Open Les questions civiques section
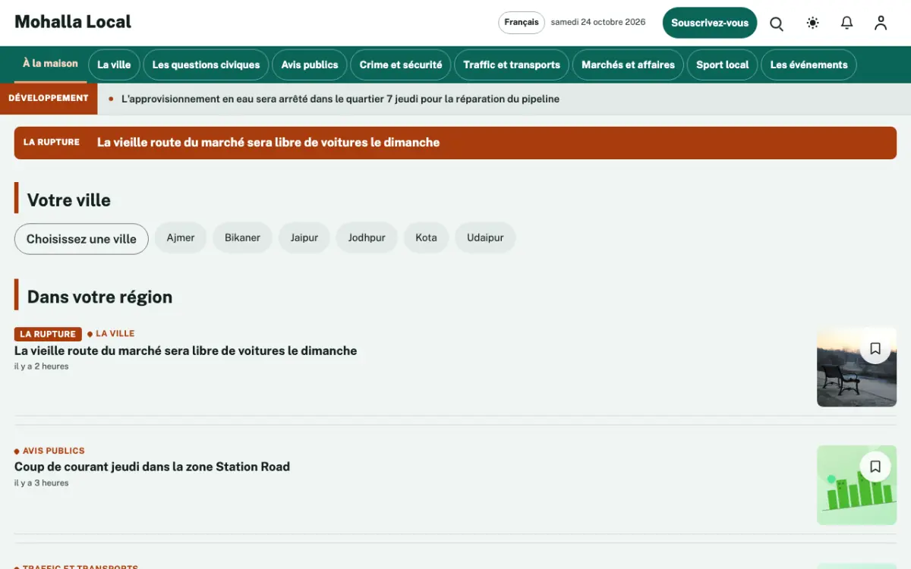 pos(206,64)
